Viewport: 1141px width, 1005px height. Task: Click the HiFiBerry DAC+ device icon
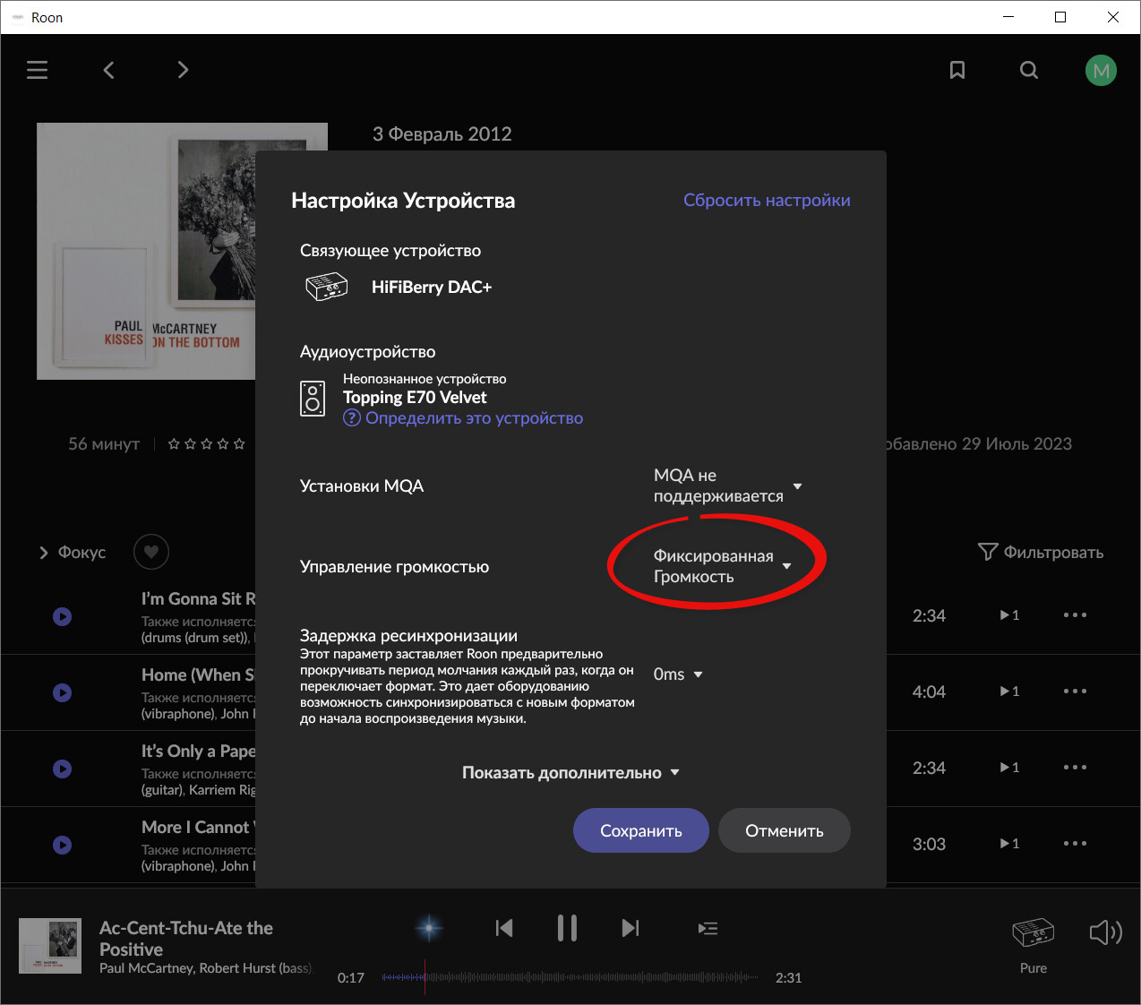(x=326, y=288)
